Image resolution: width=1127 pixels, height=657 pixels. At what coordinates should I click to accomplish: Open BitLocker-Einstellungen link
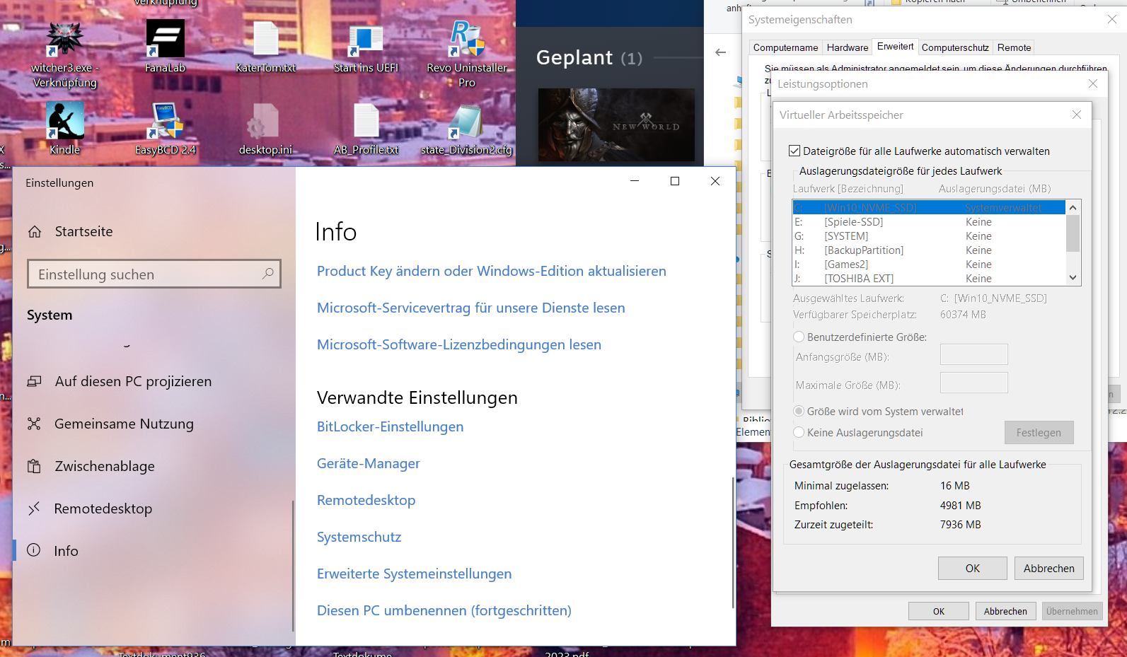(x=391, y=426)
